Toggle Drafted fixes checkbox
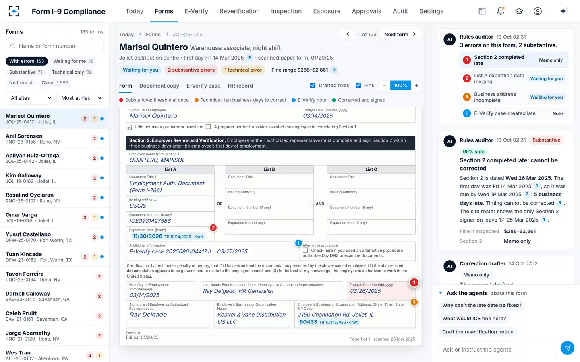The width and height of the screenshot is (580, 362). [x=313, y=85]
